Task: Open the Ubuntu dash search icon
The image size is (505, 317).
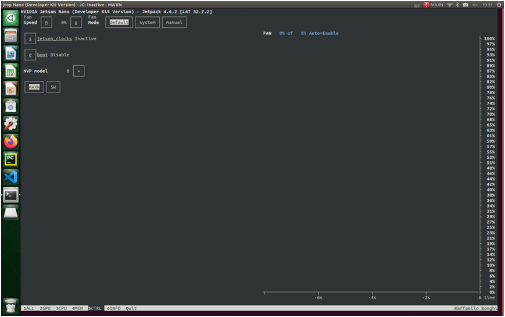Action: click(x=10, y=17)
